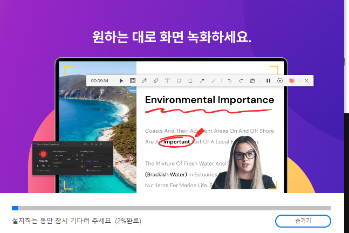Select the cursor arrow tool in preview toolbar
The image size is (349, 233).
click(121, 80)
